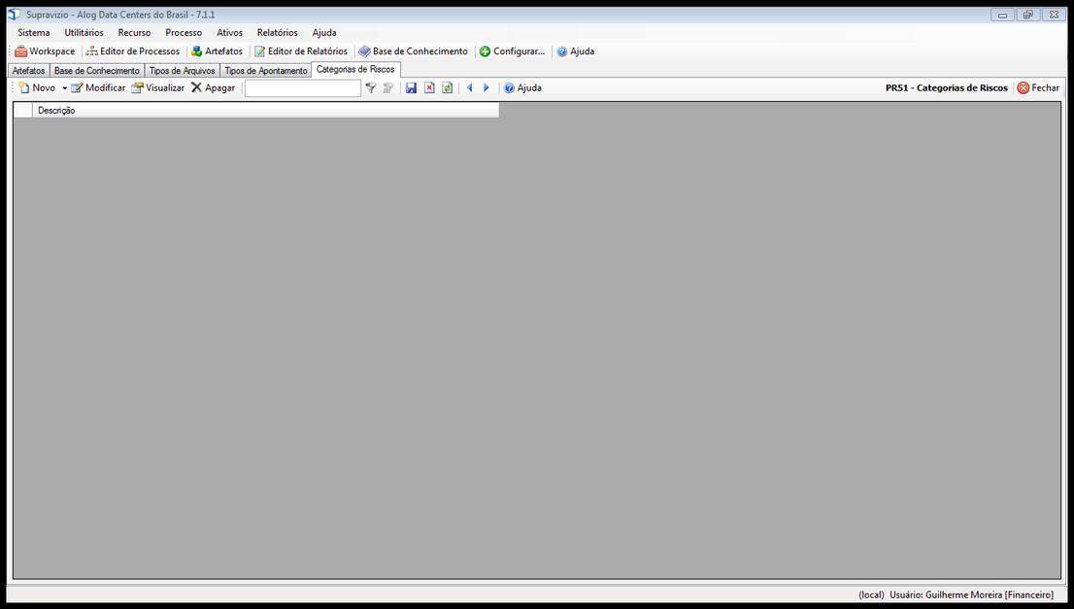The width and height of the screenshot is (1074, 609).
Task: Apply filter using the funnel icon
Action: click(x=370, y=88)
